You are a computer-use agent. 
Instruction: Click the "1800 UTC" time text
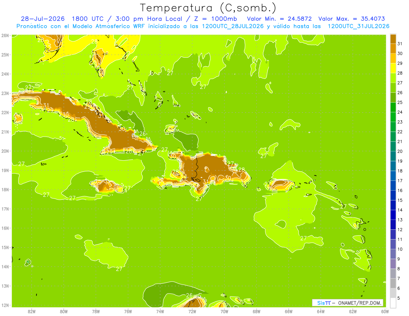(88, 19)
